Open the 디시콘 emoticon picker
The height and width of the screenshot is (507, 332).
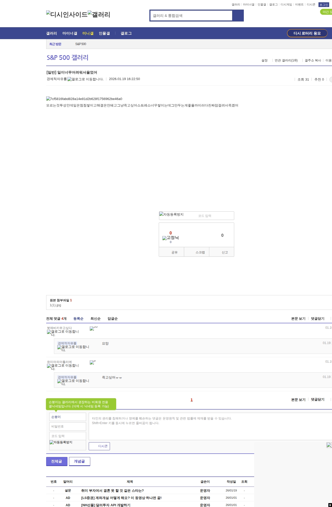pyautogui.click(x=99, y=446)
